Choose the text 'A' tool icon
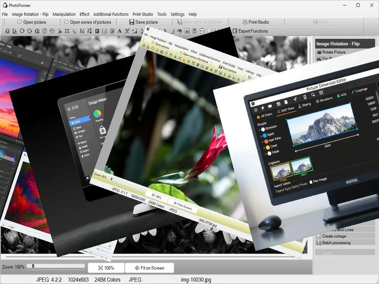The image size is (379, 284). 119,31
